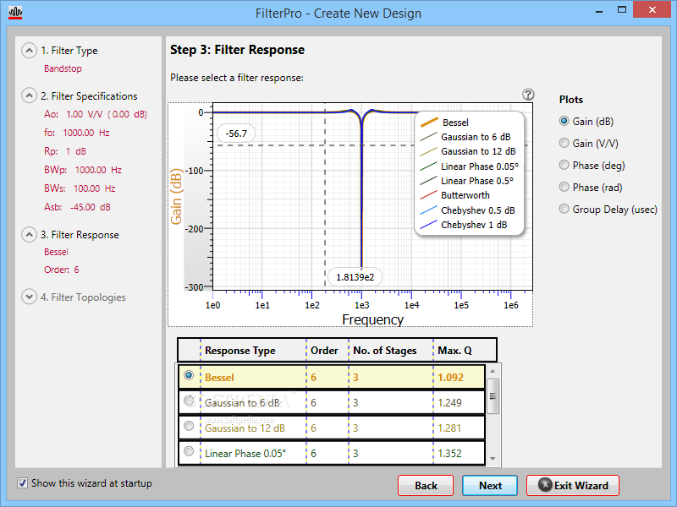Close the FilterPro window
This screenshot has width=677, height=507.
(652, 10)
